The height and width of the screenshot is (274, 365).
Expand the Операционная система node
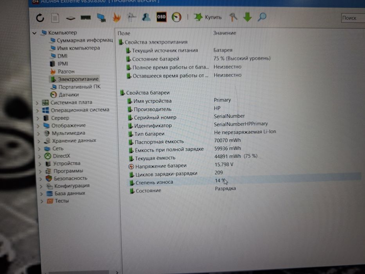(x=38, y=110)
